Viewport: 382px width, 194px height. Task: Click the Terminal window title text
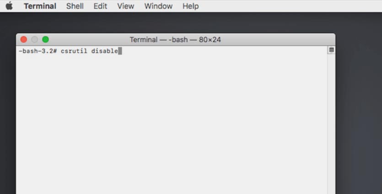[x=175, y=40]
